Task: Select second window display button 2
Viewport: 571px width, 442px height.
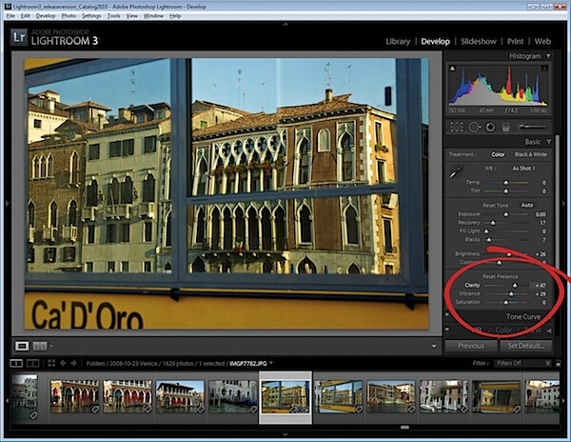Action: pyautogui.click(x=32, y=363)
